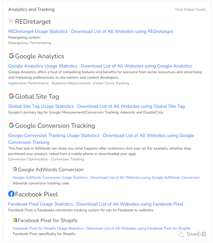Screen dimensions: 213x243
Task: Open Google AdWords Conversion Usage Statistics
Action: tap(50, 178)
